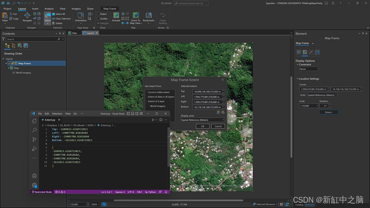Open the Selection menu in VS Code
This screenshot has width=370, height=208.
tap(57, 113)
